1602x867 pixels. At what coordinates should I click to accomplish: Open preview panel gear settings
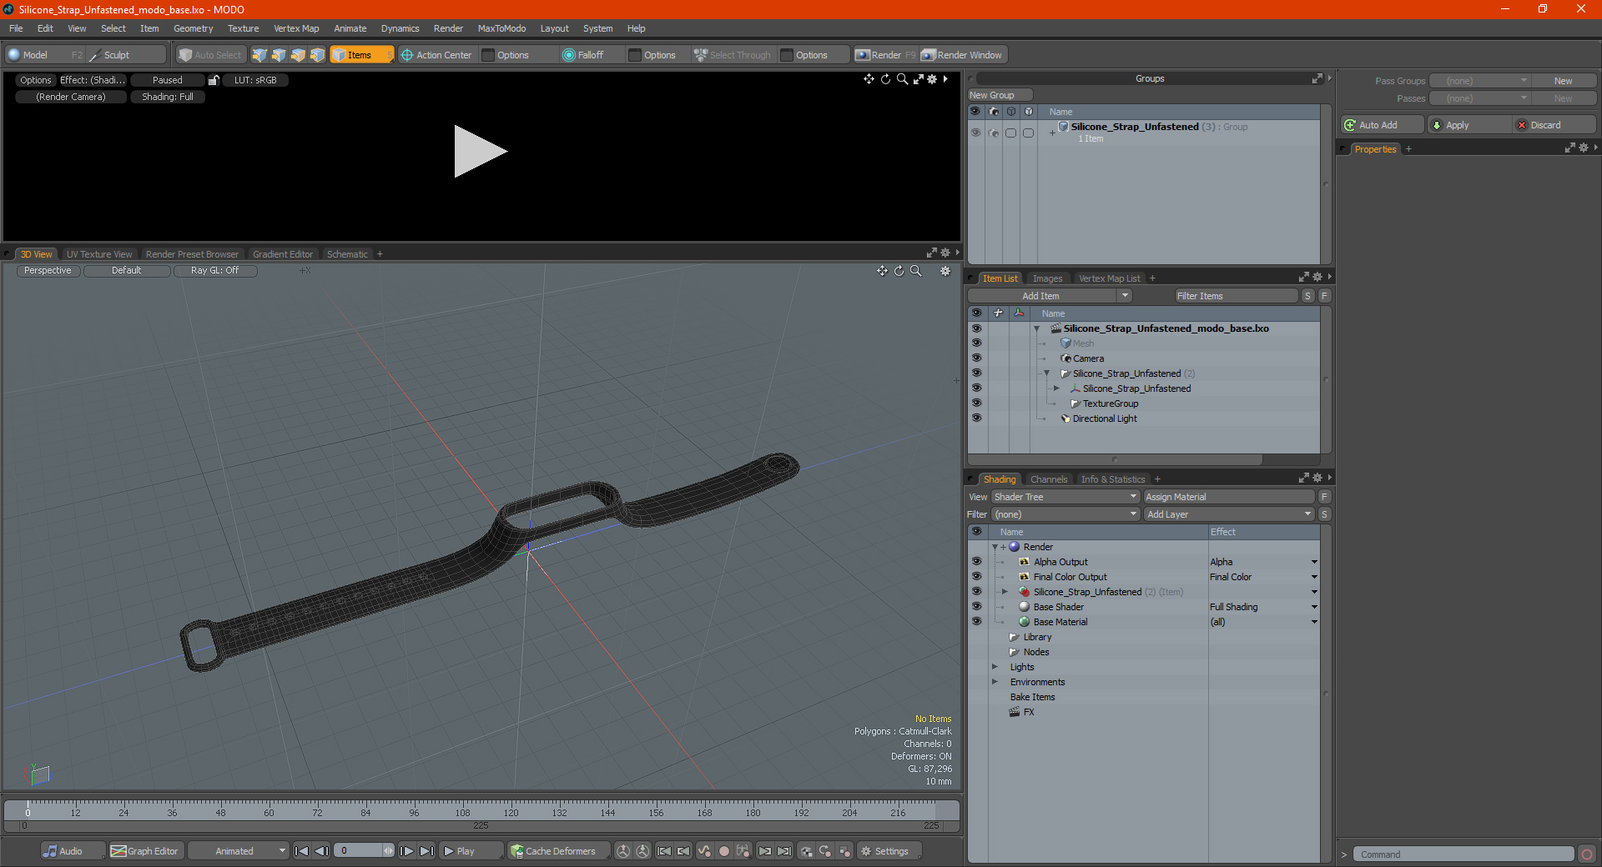pos(932,79)
